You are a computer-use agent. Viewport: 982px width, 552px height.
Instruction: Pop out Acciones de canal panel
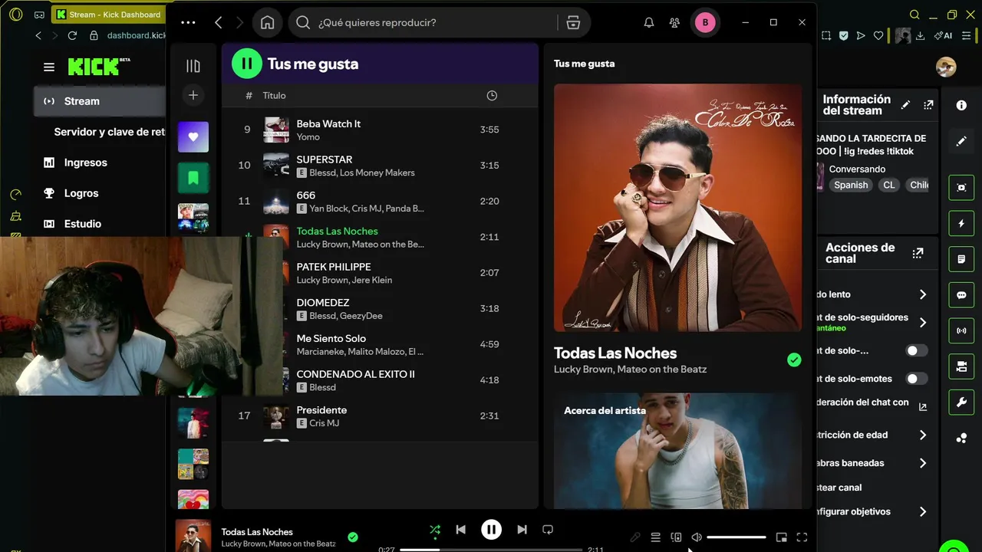[918, 254]
